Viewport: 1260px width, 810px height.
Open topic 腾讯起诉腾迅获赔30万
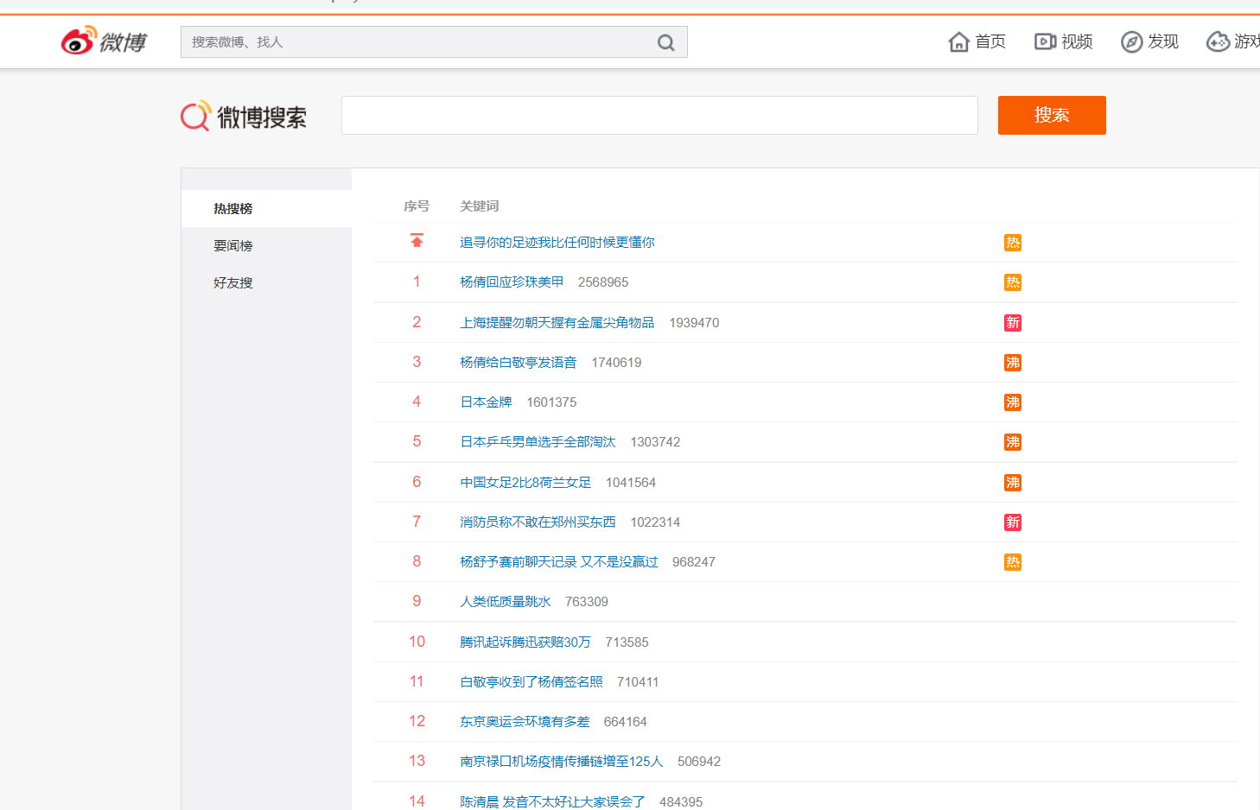[x=525, y=642]
